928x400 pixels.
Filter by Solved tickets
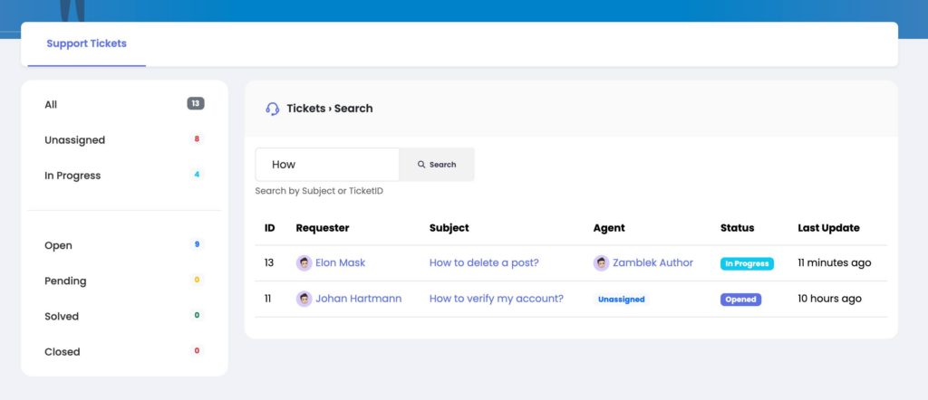62,317
